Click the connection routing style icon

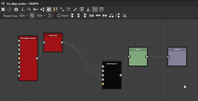[x=62, y=9]
